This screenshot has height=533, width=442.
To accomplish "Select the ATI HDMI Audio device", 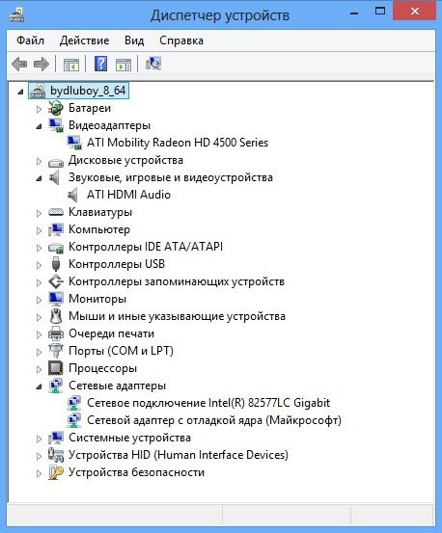I will click(128, 195).
